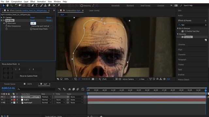The image size is (209, 117).
Task: Click the Blurriness value field
Action: point(33,23)
